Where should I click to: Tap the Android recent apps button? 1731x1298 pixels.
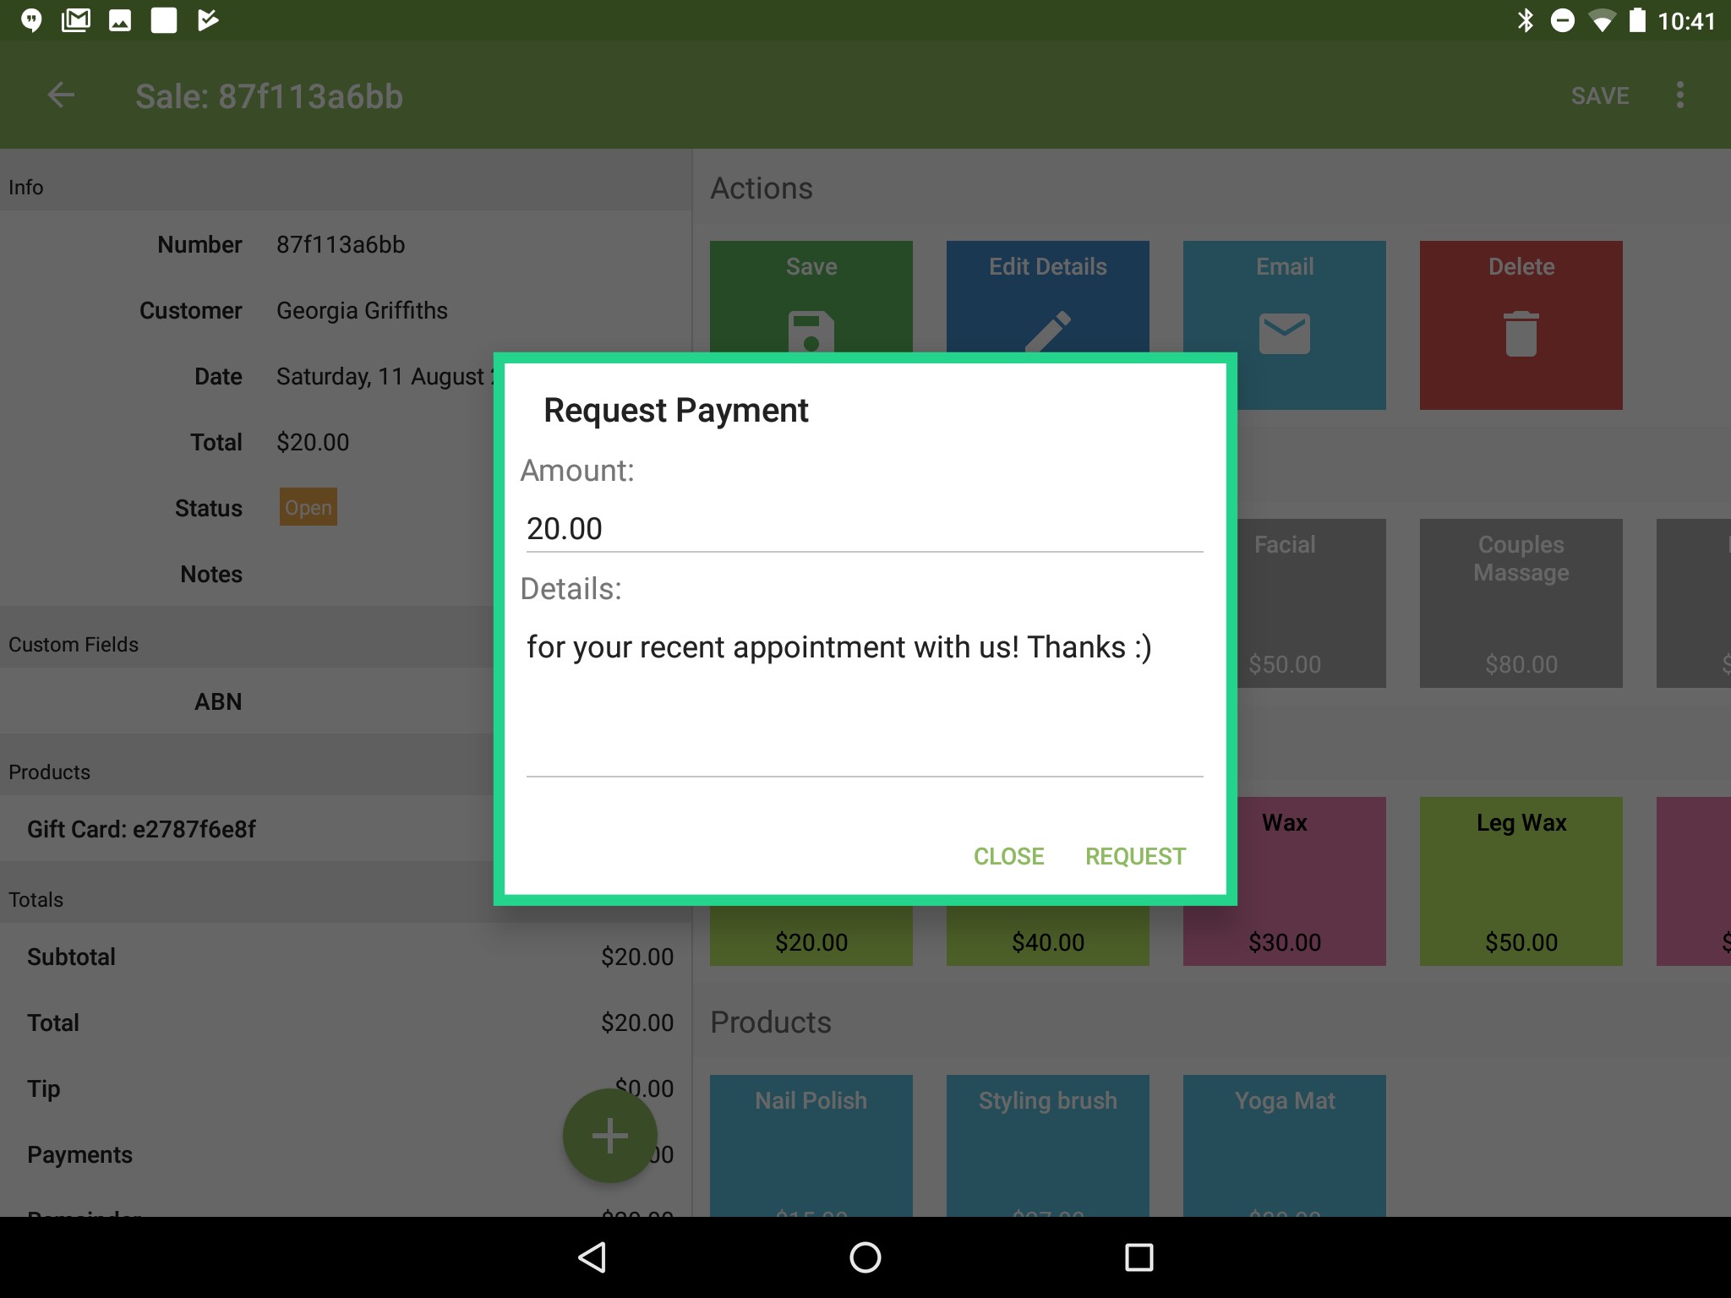tap(1139, 1257)
